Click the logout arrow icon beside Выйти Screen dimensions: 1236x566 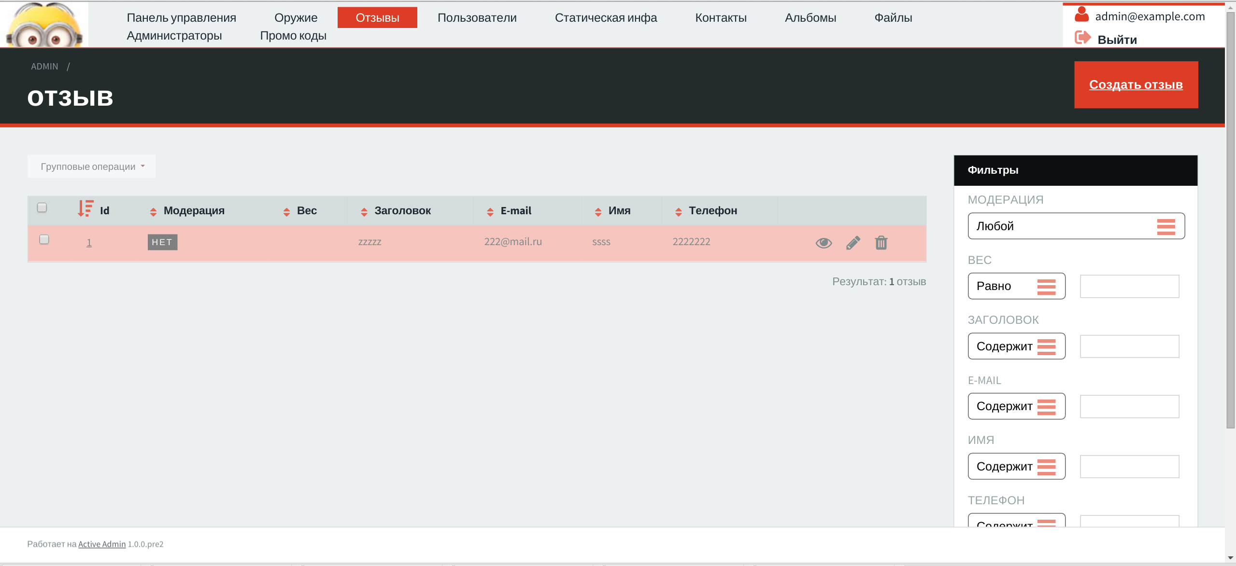[x=1082, y=38]
